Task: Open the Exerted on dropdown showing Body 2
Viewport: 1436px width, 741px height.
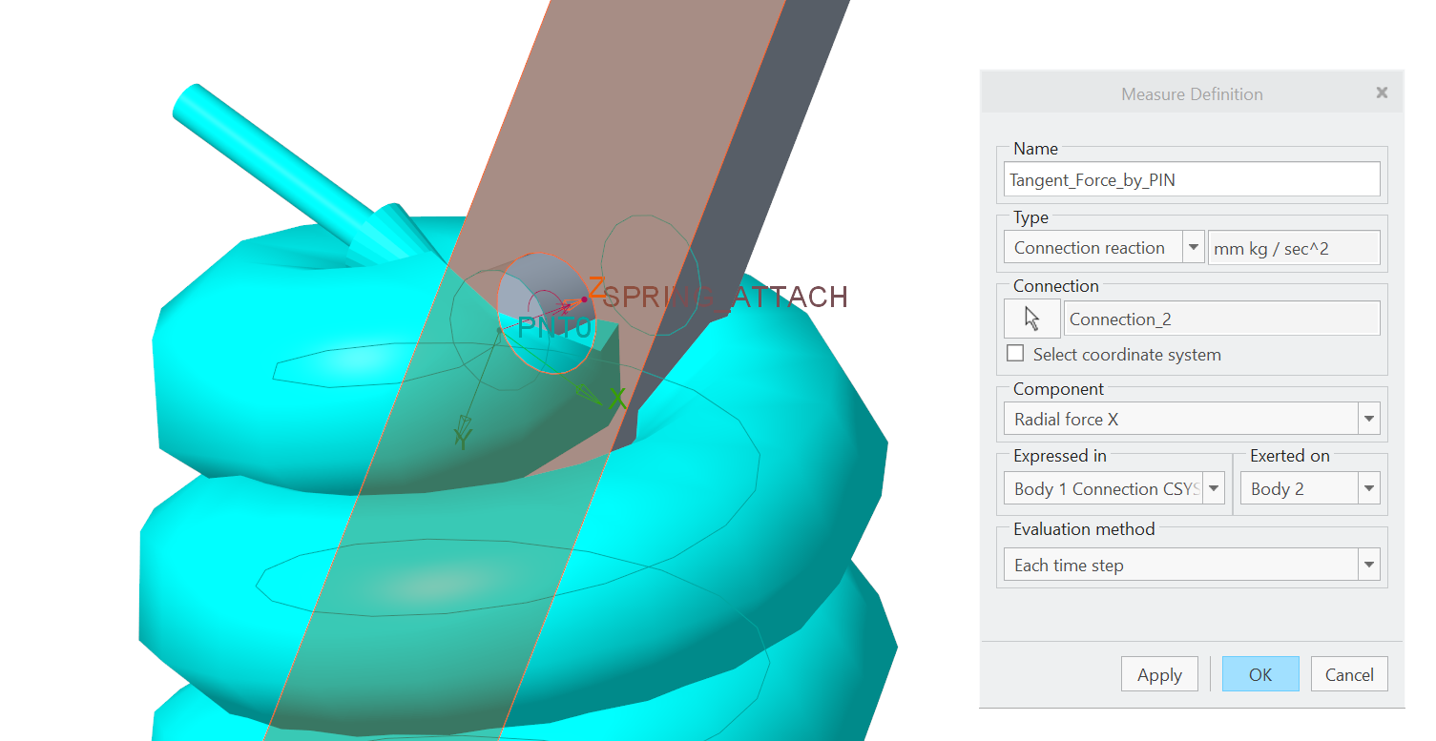Action: point(1368,487)
